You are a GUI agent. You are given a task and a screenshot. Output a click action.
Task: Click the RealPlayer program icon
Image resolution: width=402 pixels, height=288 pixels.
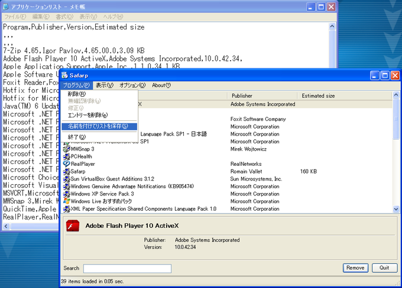click(67, 164)
